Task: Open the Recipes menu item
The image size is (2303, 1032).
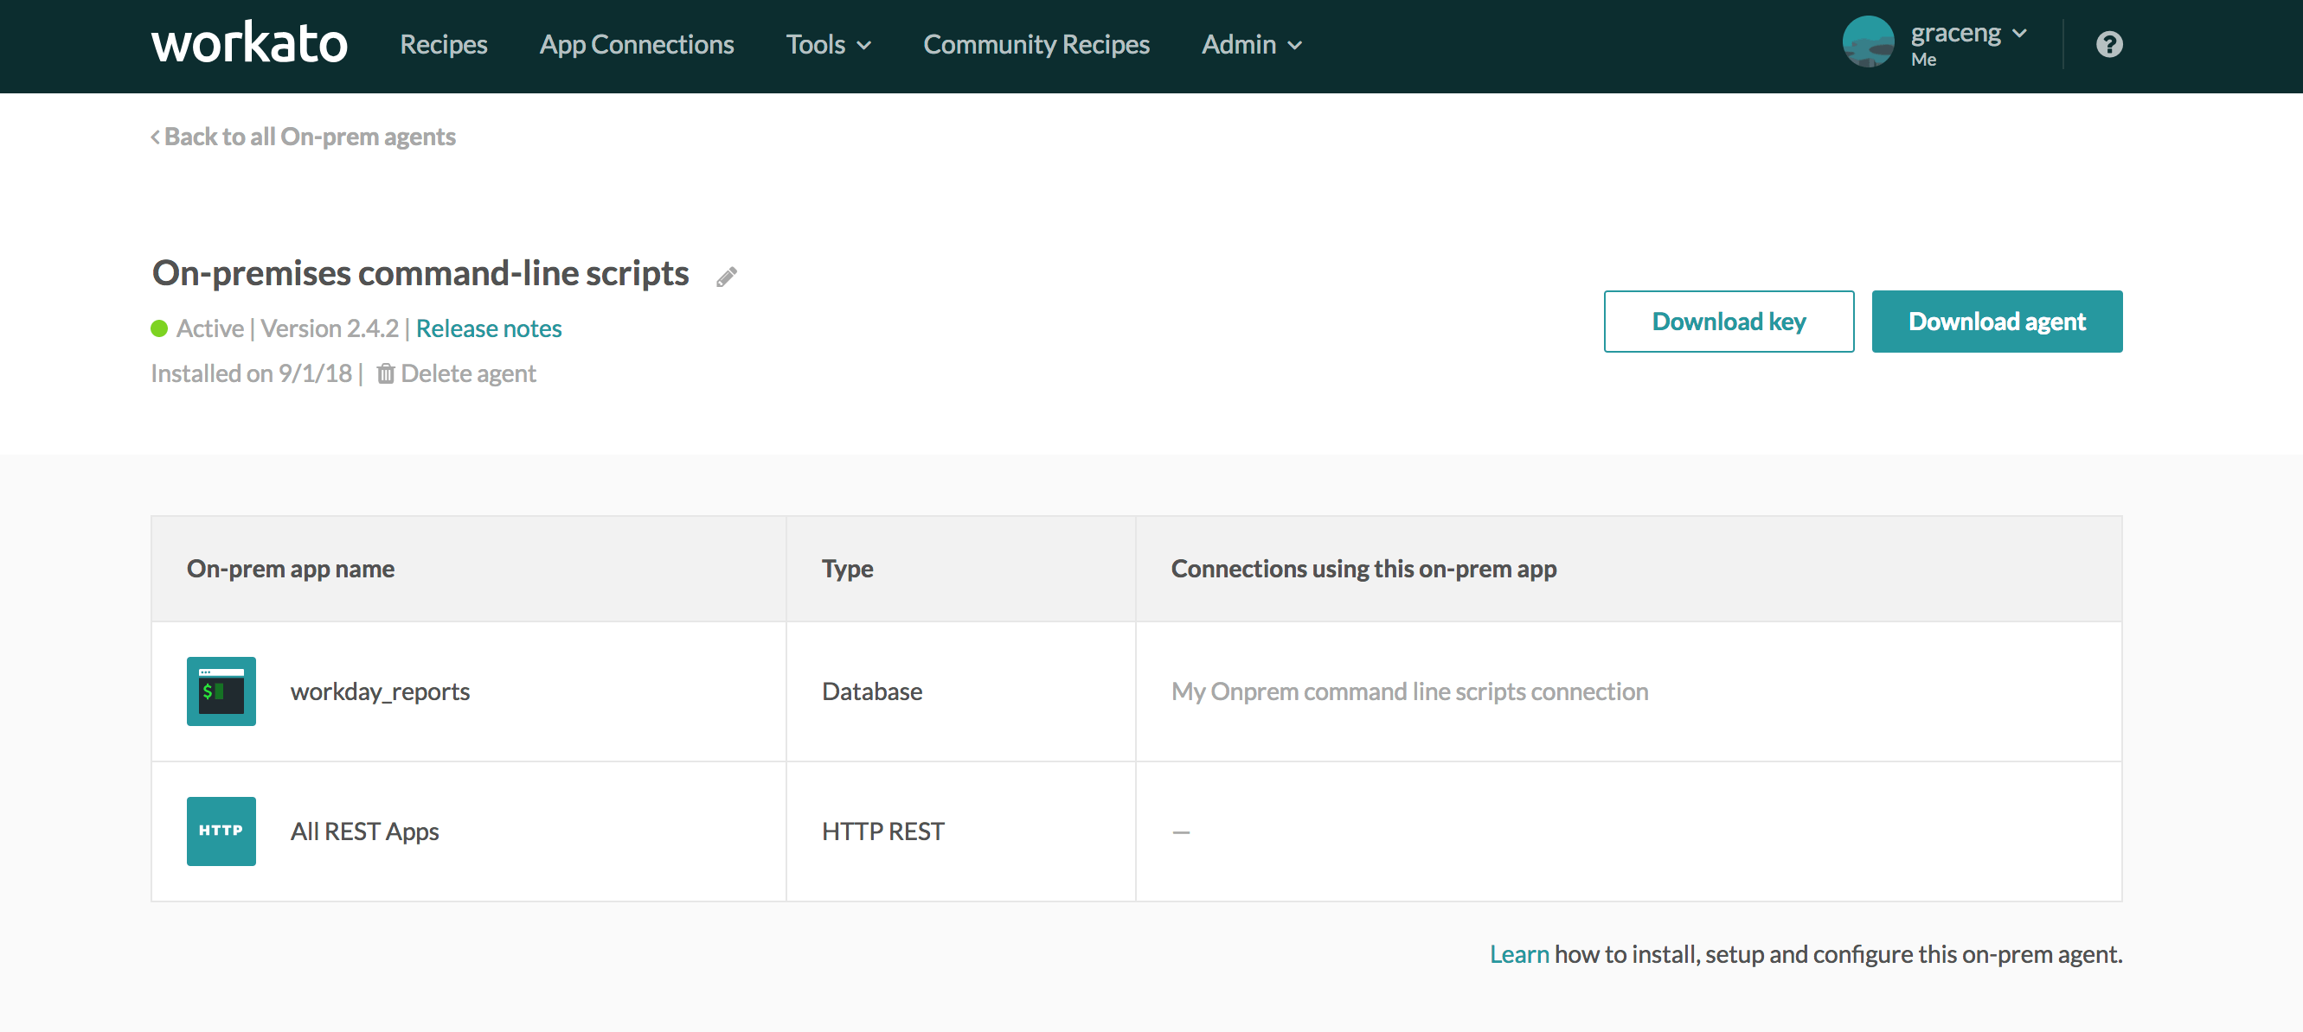Action: 444,45
